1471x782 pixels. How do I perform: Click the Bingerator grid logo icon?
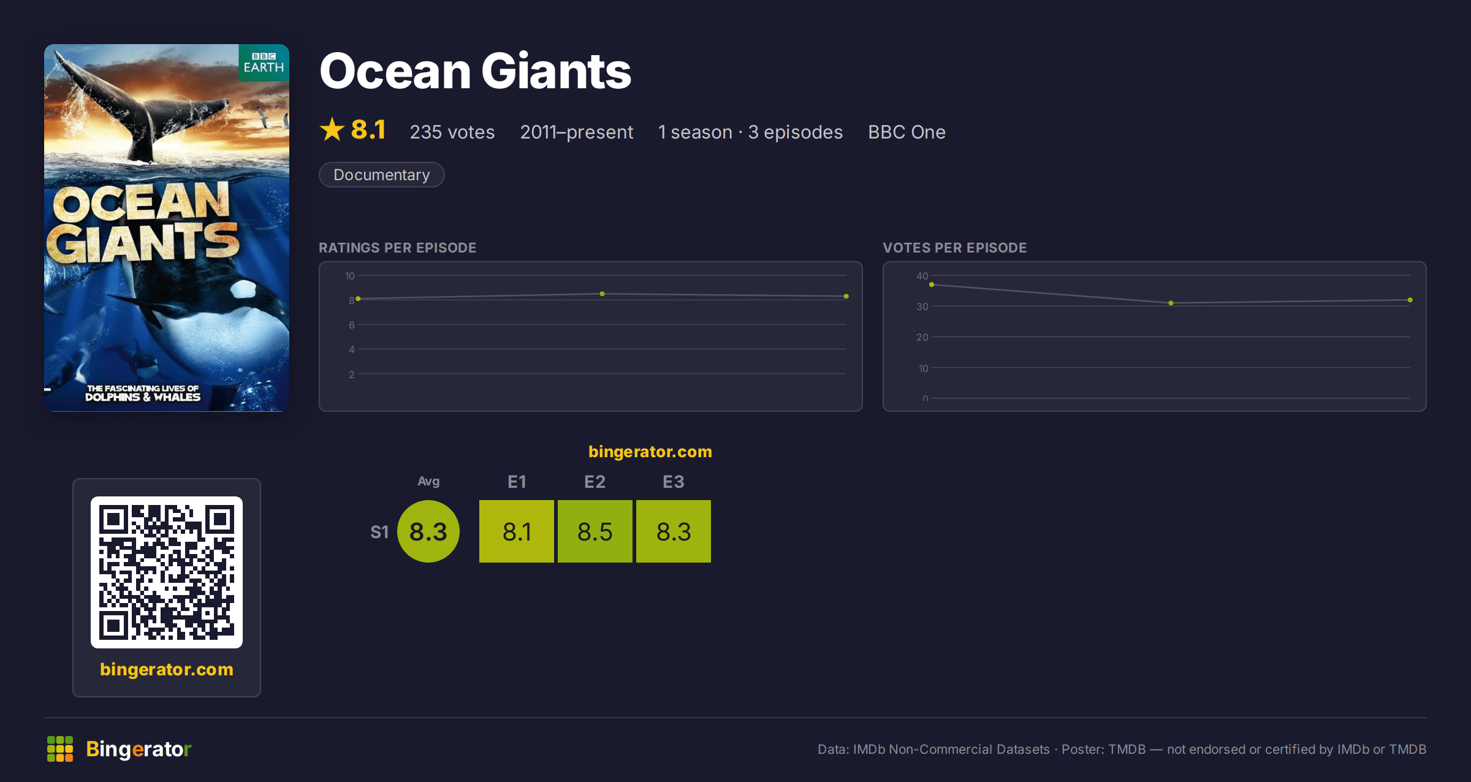pyautogui.click(x=60, y=749)
